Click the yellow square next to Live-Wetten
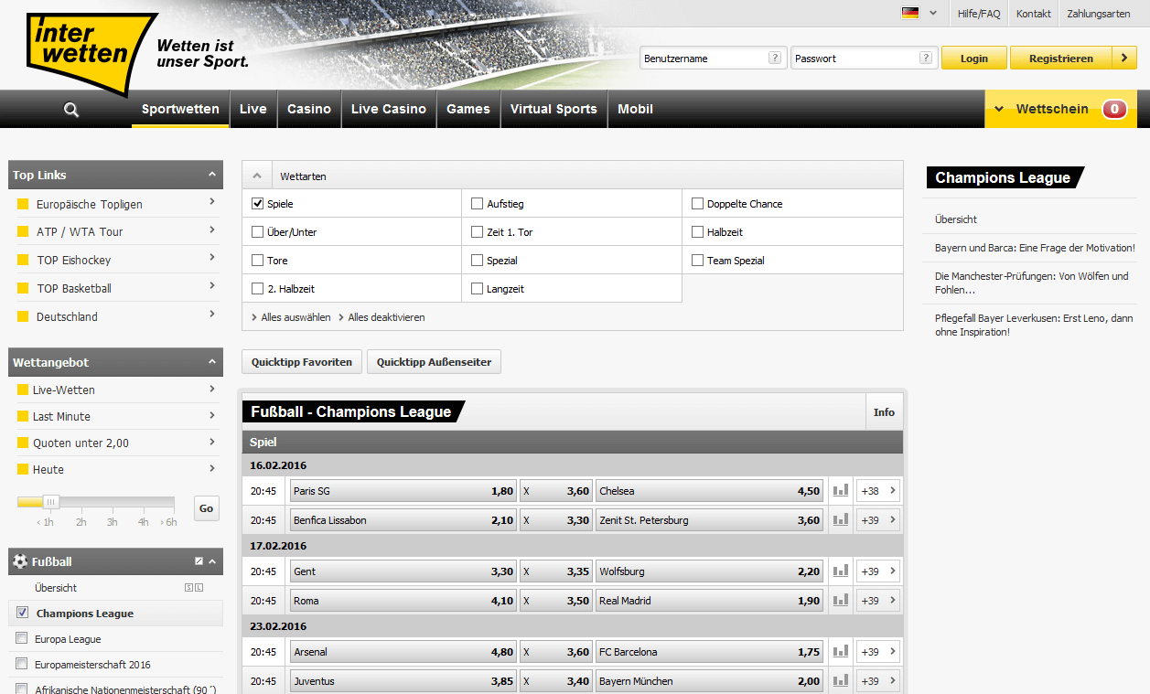Viewport: 1150px width, 694px height. click(24, 390)
